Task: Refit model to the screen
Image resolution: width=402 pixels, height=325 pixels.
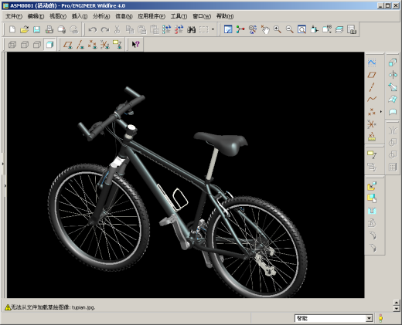Action: (301, 29)
